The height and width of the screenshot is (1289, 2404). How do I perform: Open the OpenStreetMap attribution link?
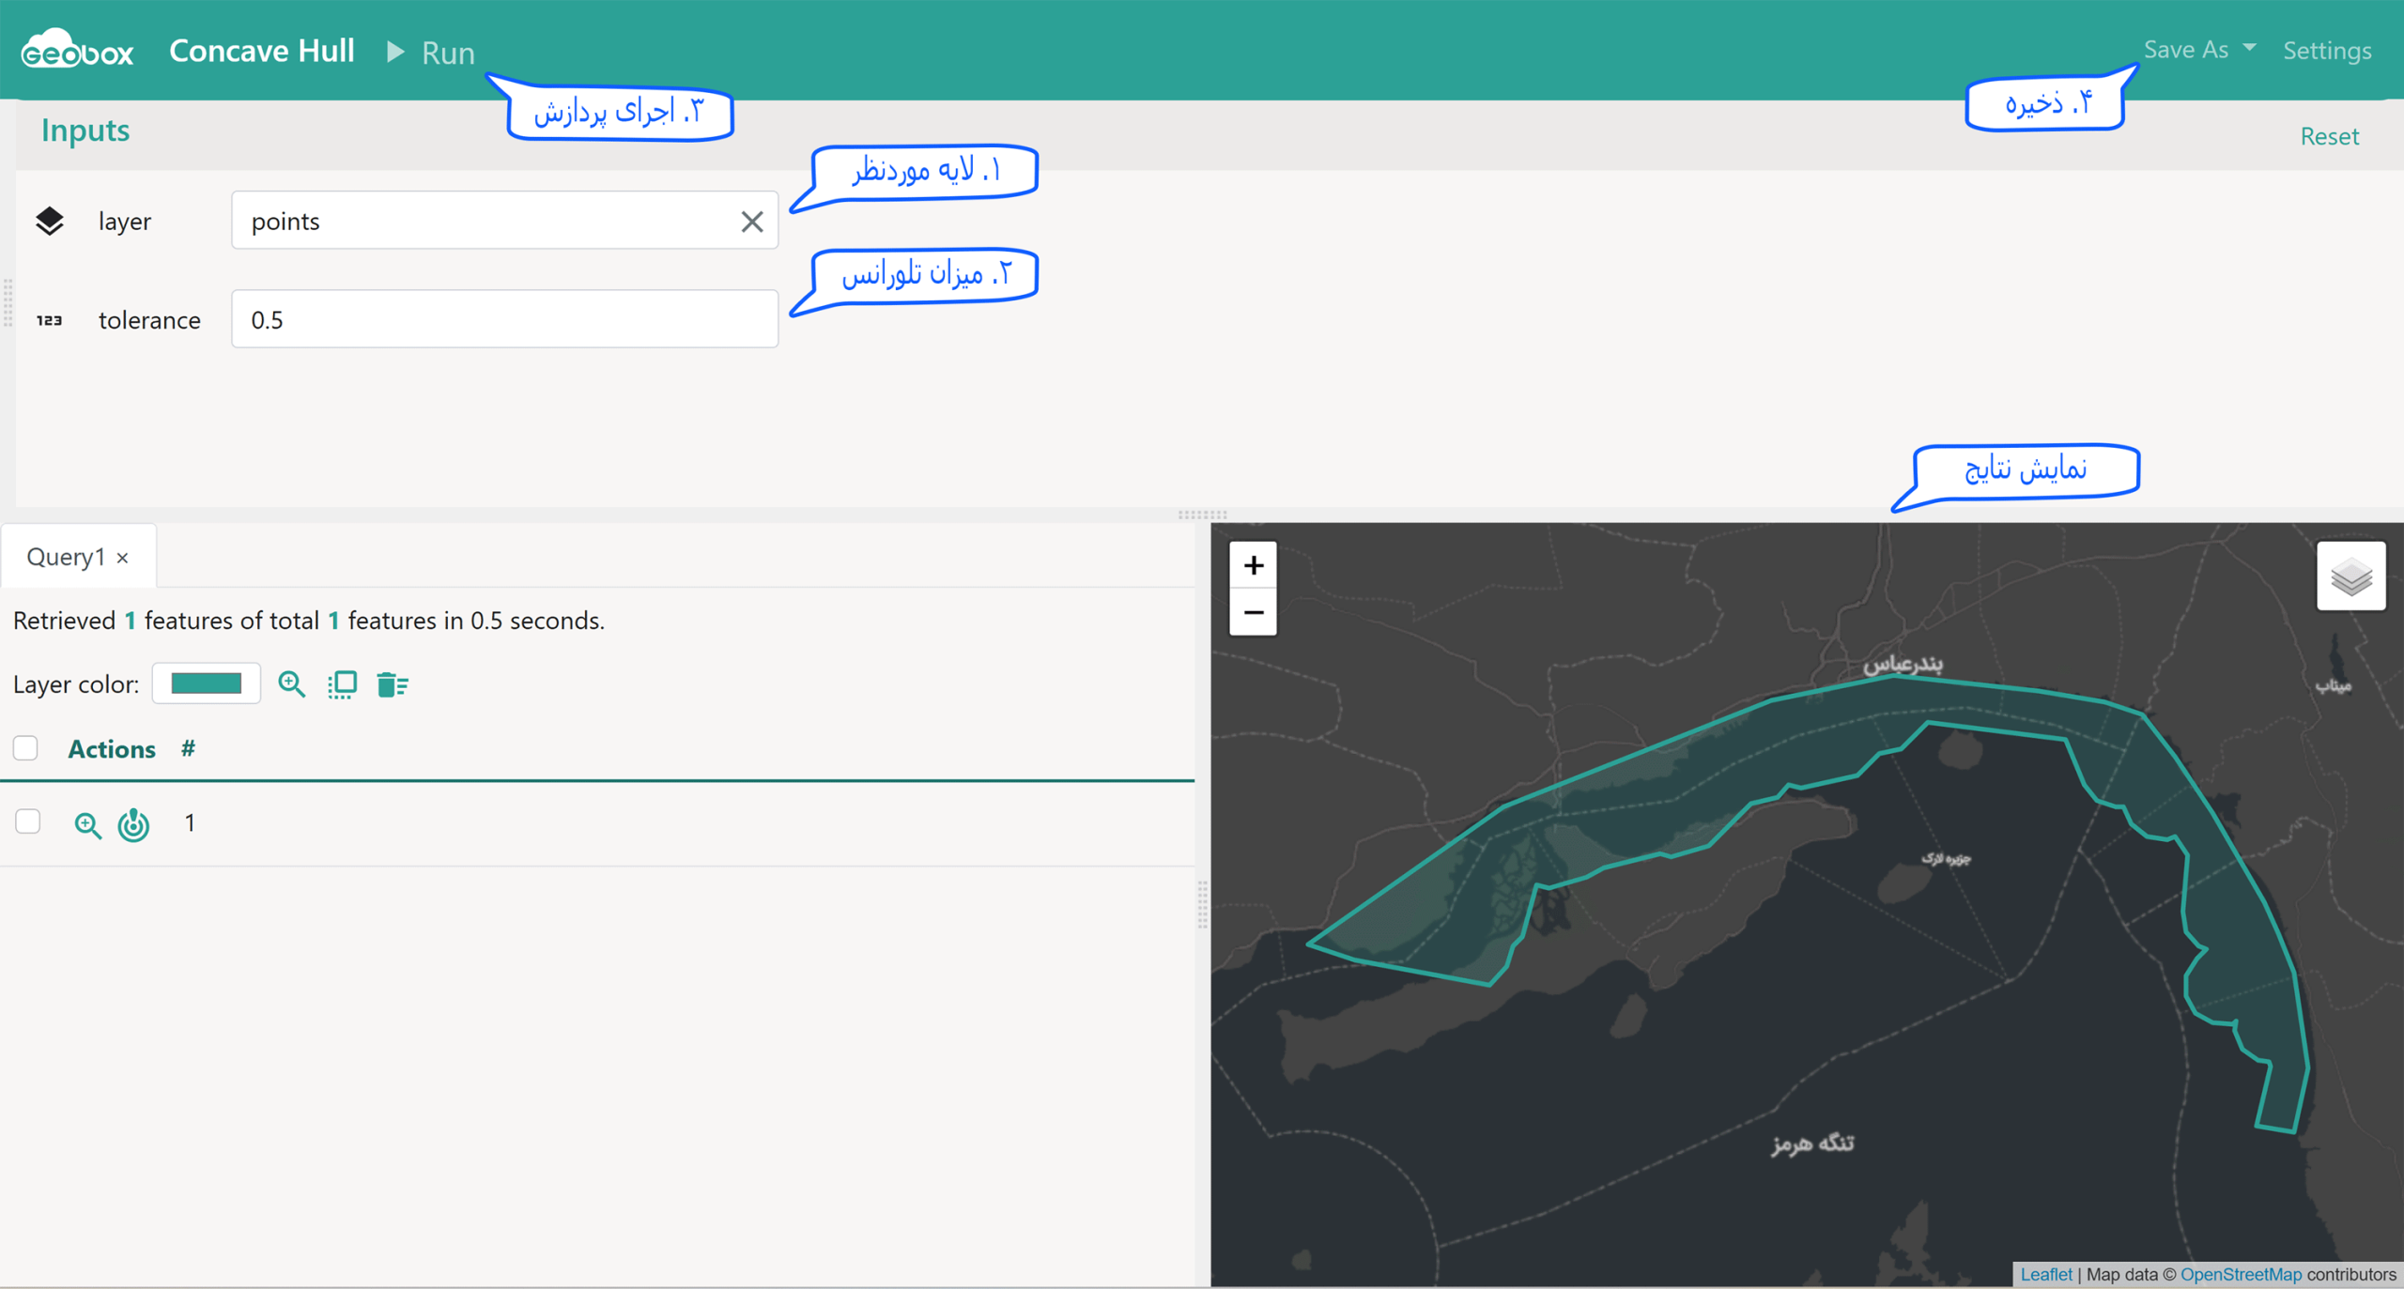click(2241, 1274)
